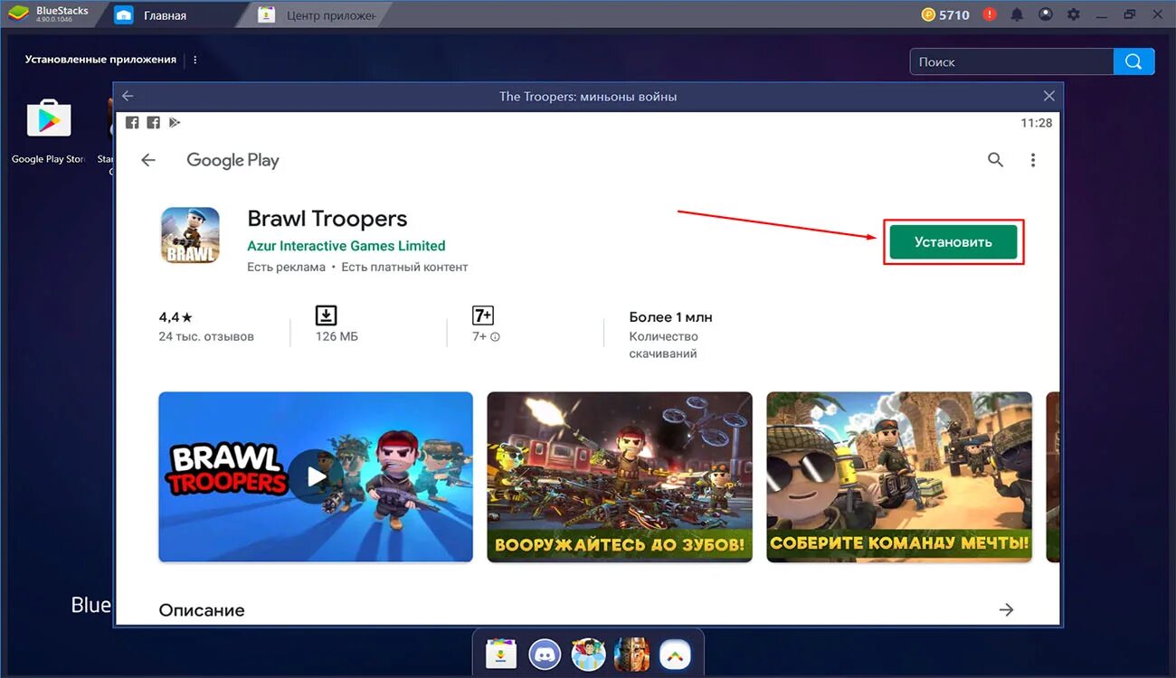Screen dimensions: 1176x678
Task: Click the info icon next to 7+
Action: point(496,337)
